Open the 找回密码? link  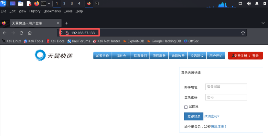212,116
